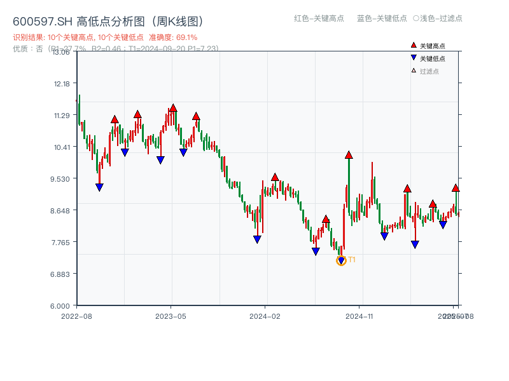Click the red triangle icon in the chart legend
509x381 pixels.
tap(414, 45)
